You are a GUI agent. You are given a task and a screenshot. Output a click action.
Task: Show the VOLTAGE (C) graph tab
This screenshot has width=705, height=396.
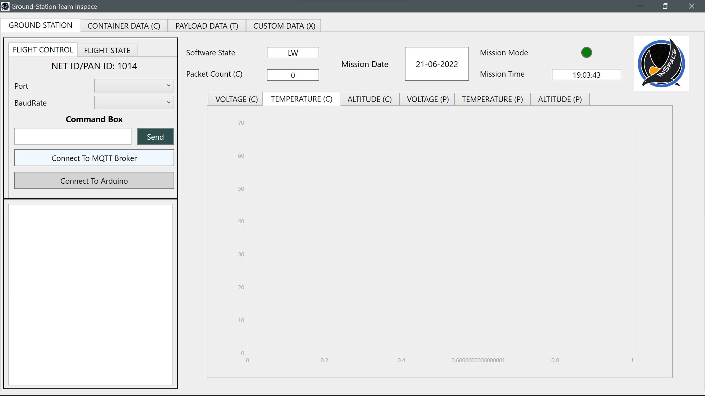point(236,99)
